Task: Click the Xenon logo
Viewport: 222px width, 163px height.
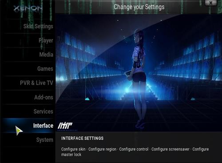Action: (28, 9)
